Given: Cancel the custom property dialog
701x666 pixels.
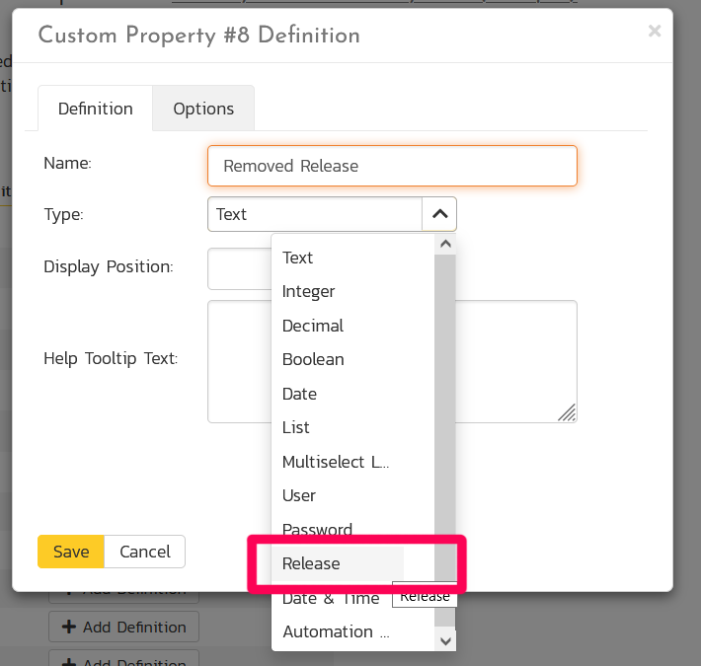Looking at the screenshot, I should tap(145, 552).
